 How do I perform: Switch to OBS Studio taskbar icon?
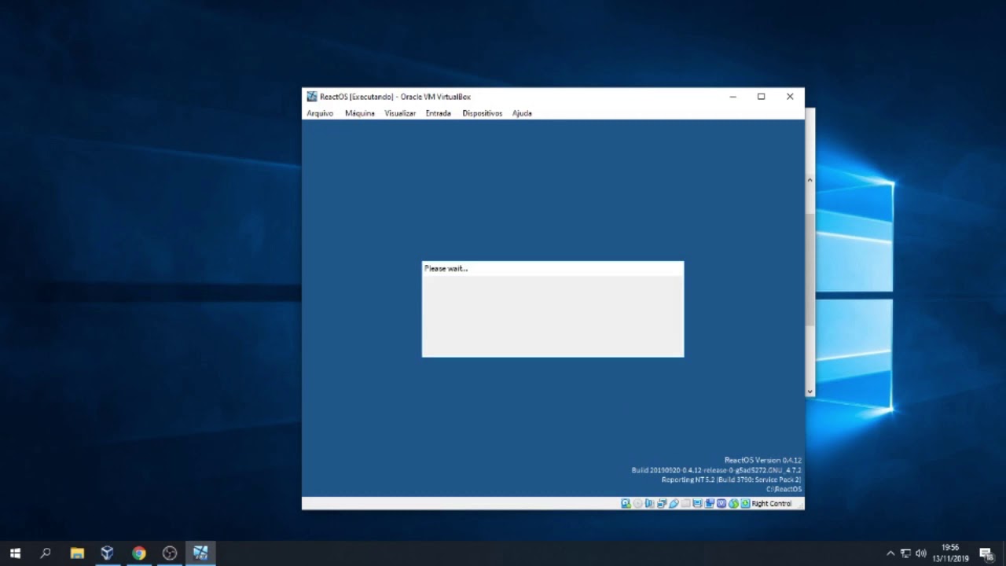[170, 553]
